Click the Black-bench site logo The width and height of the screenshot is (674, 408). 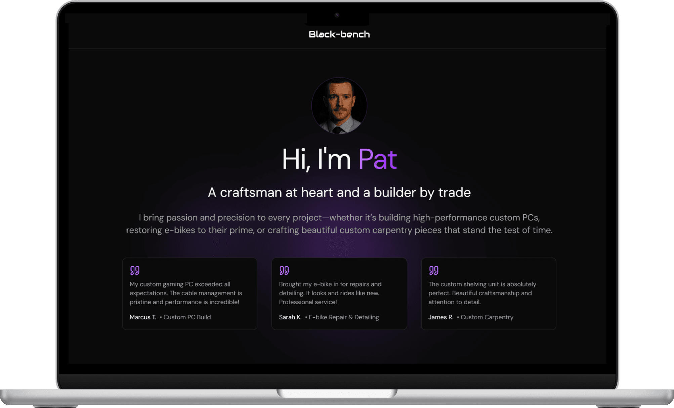pos(339,34)
